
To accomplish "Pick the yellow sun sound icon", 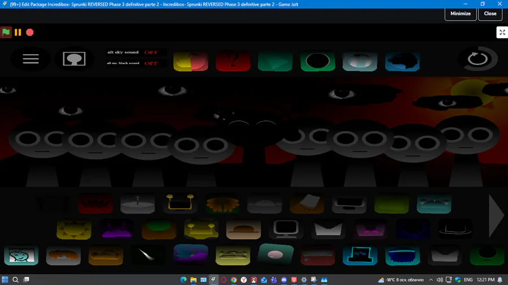I will 74,229.
